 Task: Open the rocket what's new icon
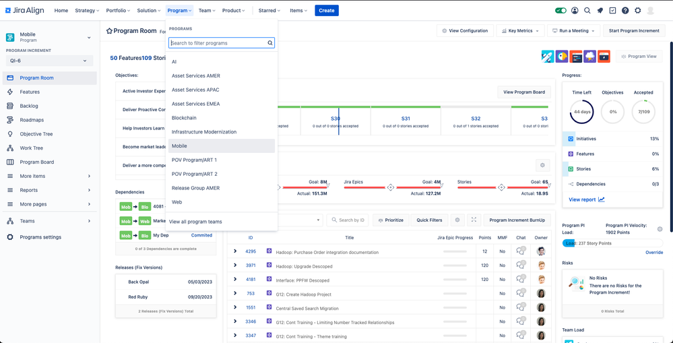600,11
